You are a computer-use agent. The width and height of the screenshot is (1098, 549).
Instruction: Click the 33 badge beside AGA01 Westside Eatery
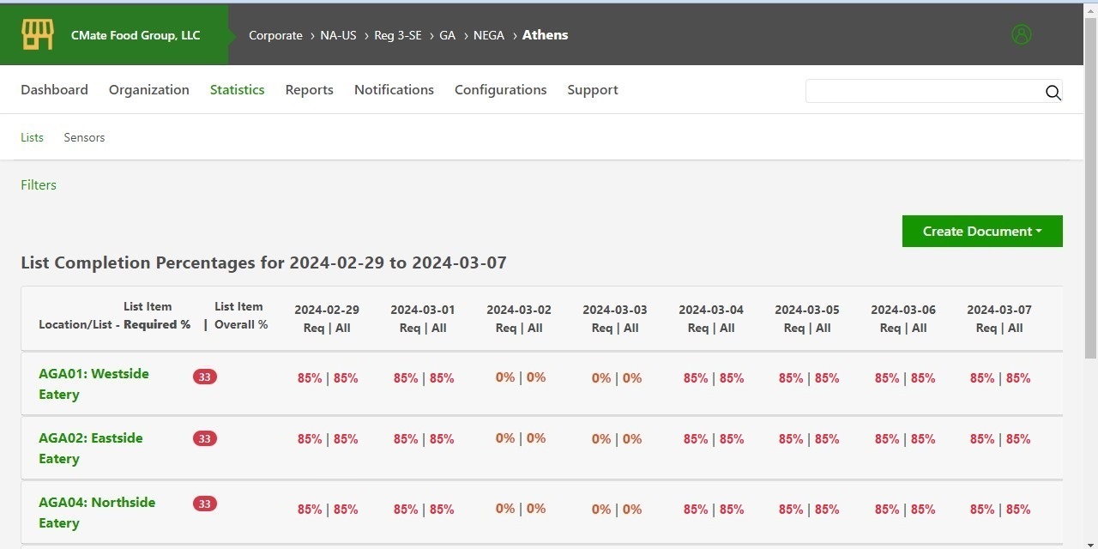click(204, 376)
